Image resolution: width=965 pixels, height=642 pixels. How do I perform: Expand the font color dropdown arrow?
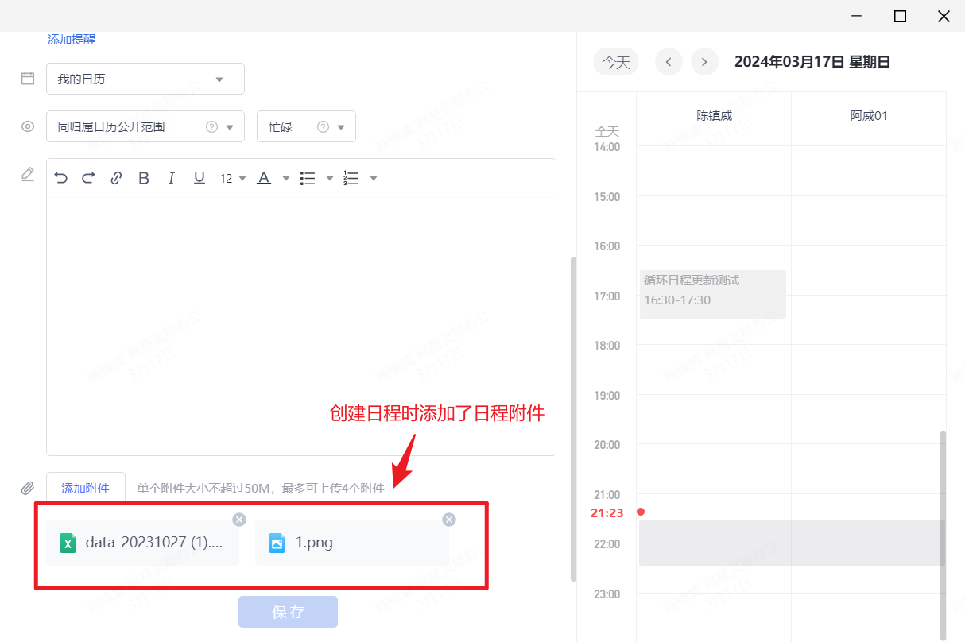pyautogui.click(x=286, y=179)
